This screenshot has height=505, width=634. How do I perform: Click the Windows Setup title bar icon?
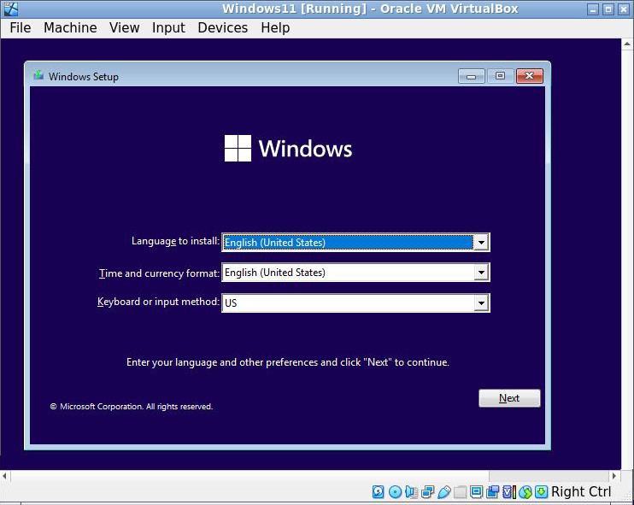(38, 76)
